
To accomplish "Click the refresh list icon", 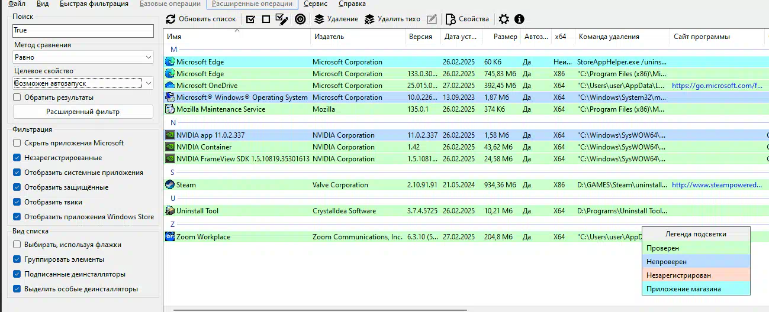I will (170, 19).
